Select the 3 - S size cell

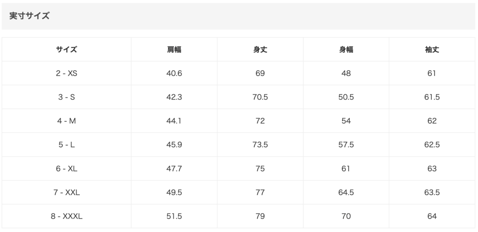pyautogui.click(x=66, y=97)
